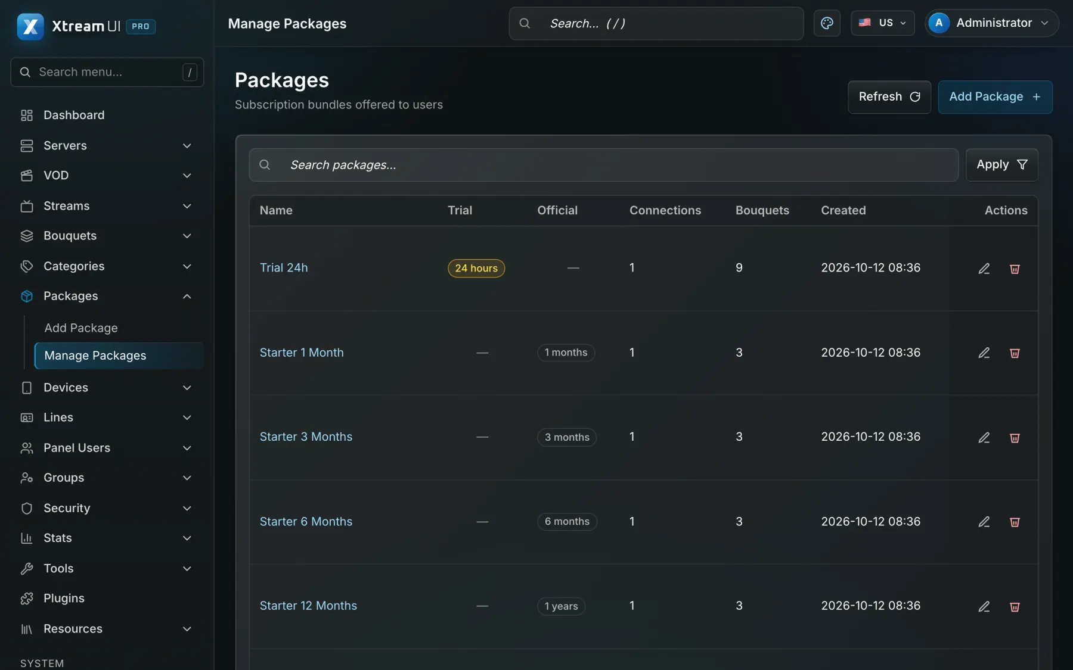This screenshot has width=1073, height=670.
Task: Open the theme palette icon in header
Action: pos(827,23)
